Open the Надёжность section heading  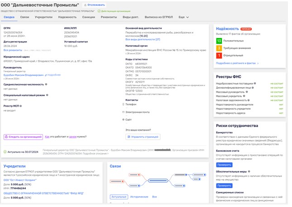(227, 29)
